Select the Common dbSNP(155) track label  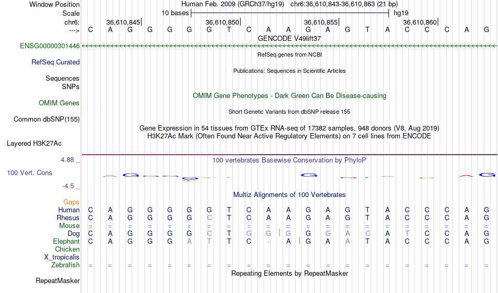click(x=46, y=120)
